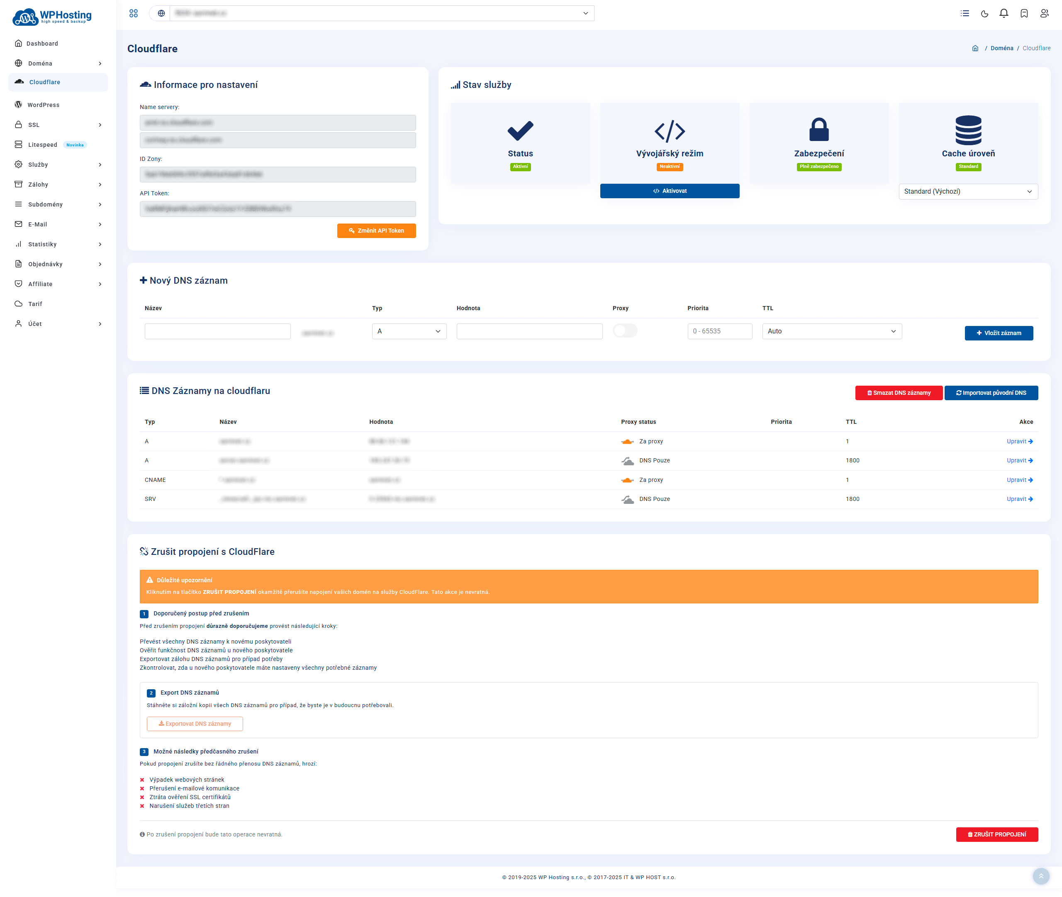Screen dimensions: 1062x897
Task: Click the Dashboard home sidebar icon
Action: coord(18,43)
